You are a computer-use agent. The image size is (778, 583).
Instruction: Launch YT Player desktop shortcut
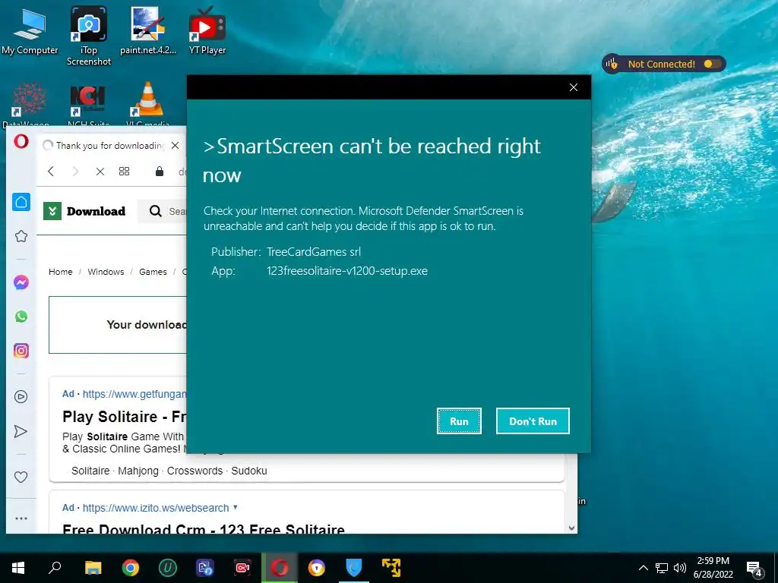pyautogui.click(x=207, y=30)
